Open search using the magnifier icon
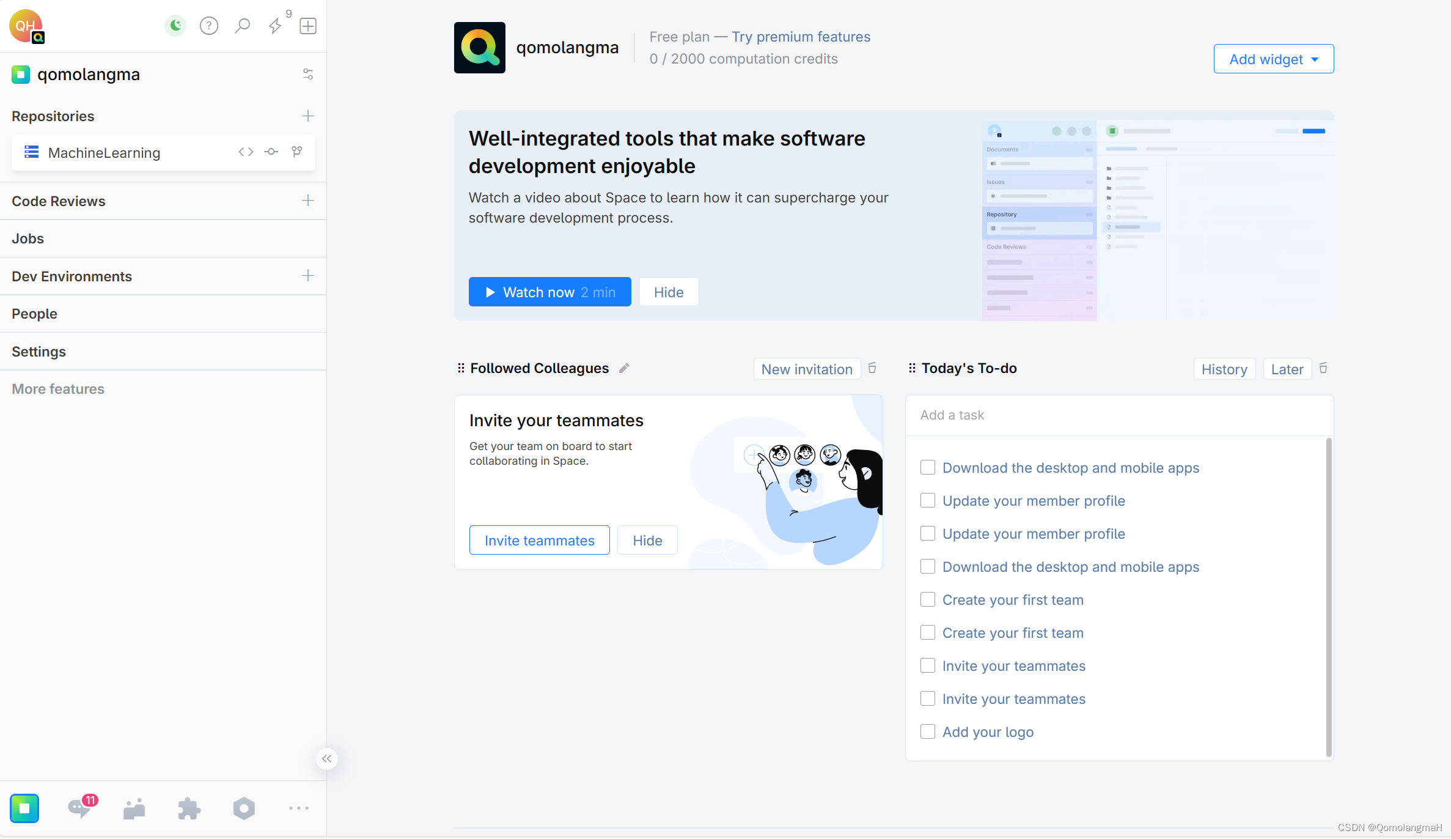 click(x=242, y=26)
